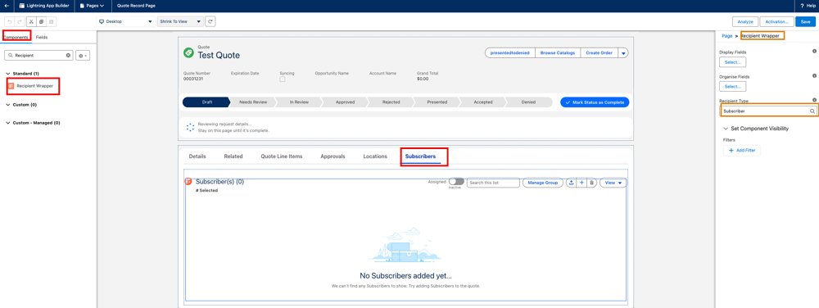This screenshot has width=819, height=308.
Task: Click the Recipient Type Subscriber field
Action: coord(768,111)
